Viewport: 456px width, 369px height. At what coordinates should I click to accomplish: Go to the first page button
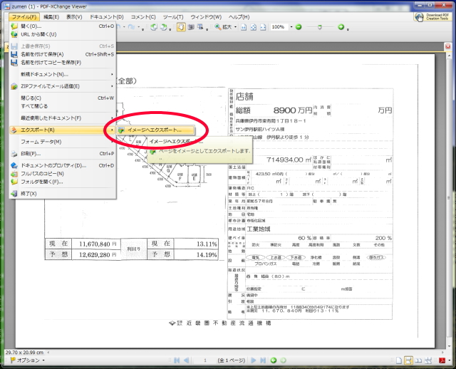coord(176,360)
